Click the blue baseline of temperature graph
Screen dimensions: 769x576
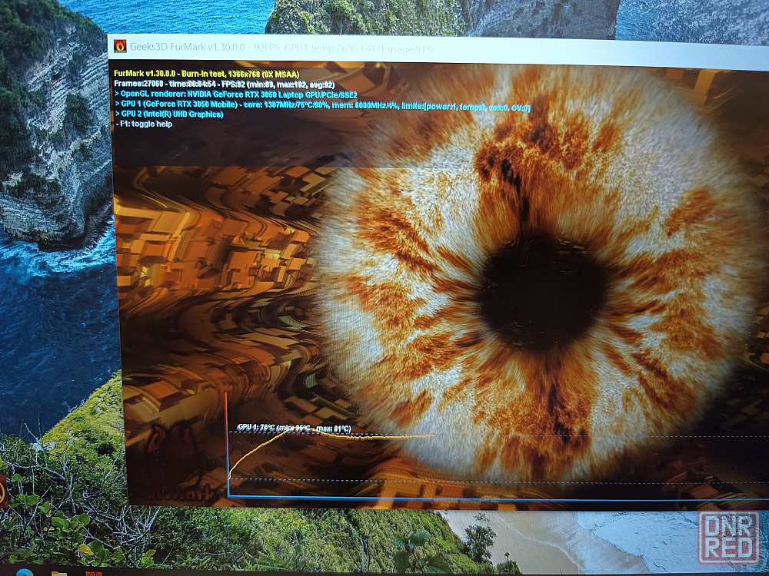[461, 498]
